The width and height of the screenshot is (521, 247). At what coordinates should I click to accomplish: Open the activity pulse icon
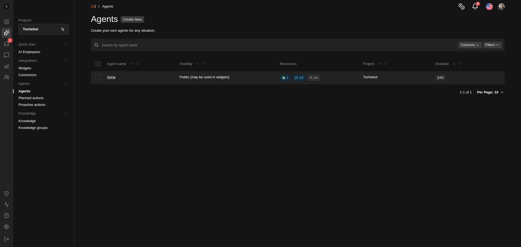pos(7,204)
